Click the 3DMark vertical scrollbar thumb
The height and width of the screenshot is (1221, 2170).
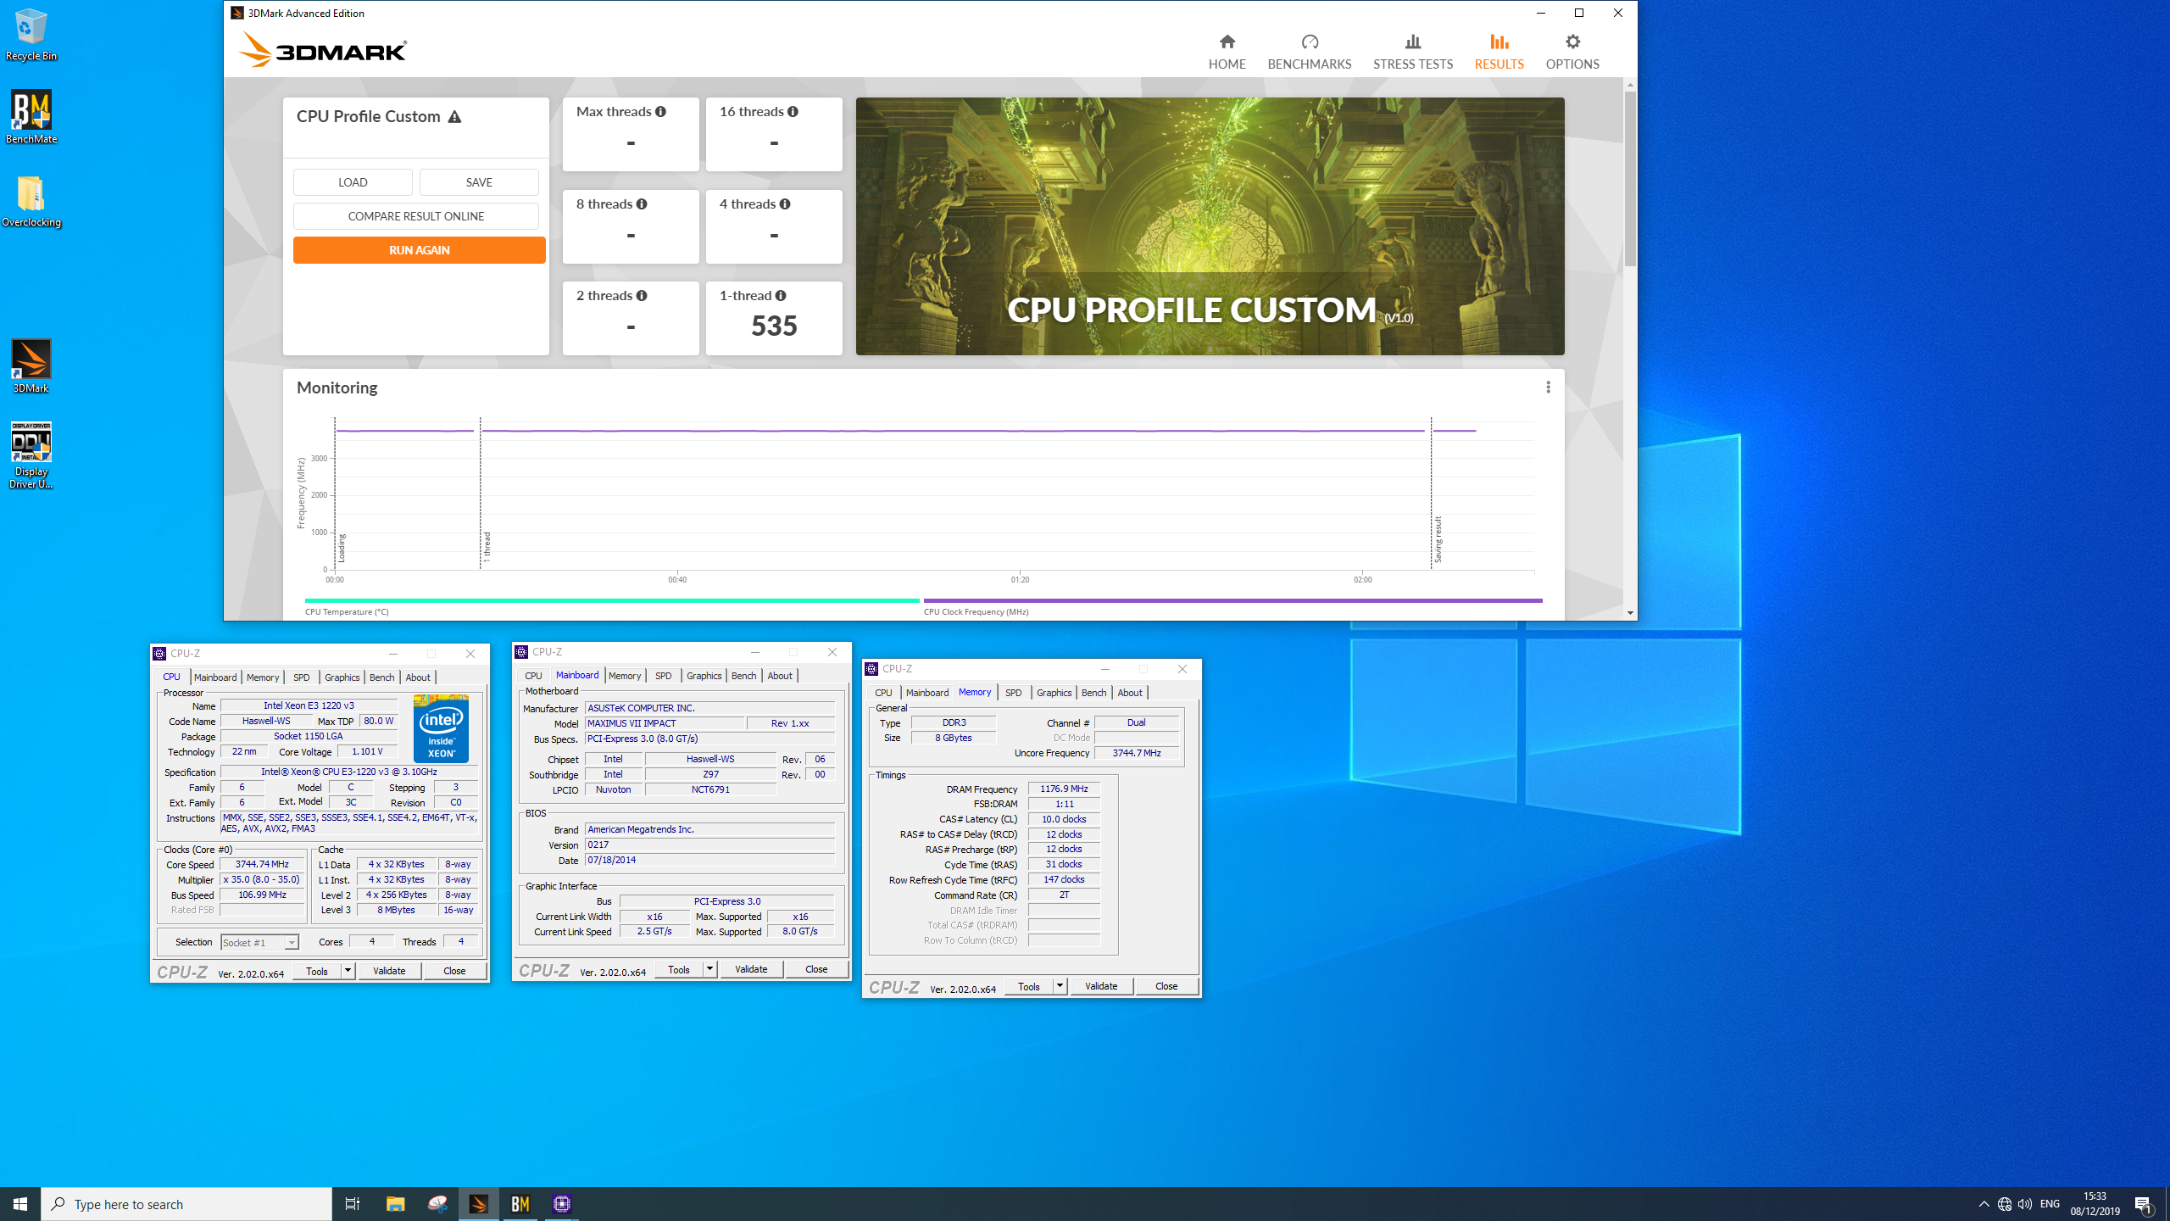pyautogui.click(x=1630, y=179)
